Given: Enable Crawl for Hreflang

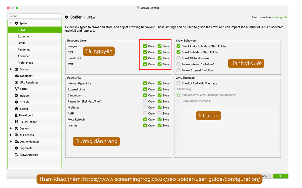Looking at the screenshot, I should 145,108.
